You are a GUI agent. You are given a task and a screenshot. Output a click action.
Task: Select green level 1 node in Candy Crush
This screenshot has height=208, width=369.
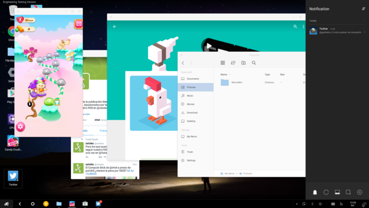[49, 102]
